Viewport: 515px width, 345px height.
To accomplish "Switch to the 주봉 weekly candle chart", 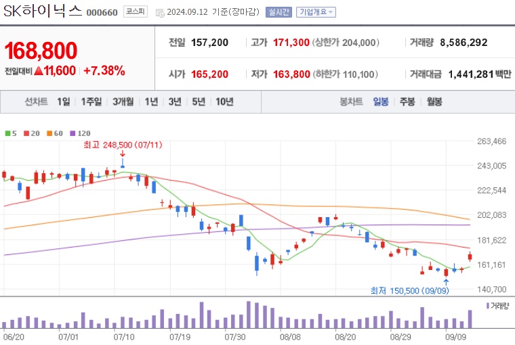I will 407,101.
